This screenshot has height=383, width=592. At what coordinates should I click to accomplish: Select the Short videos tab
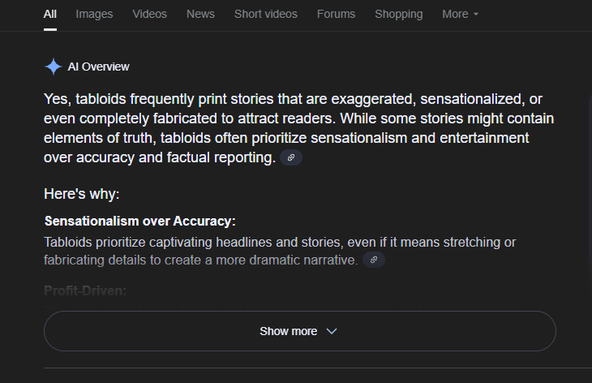click(x=266, y=14)
